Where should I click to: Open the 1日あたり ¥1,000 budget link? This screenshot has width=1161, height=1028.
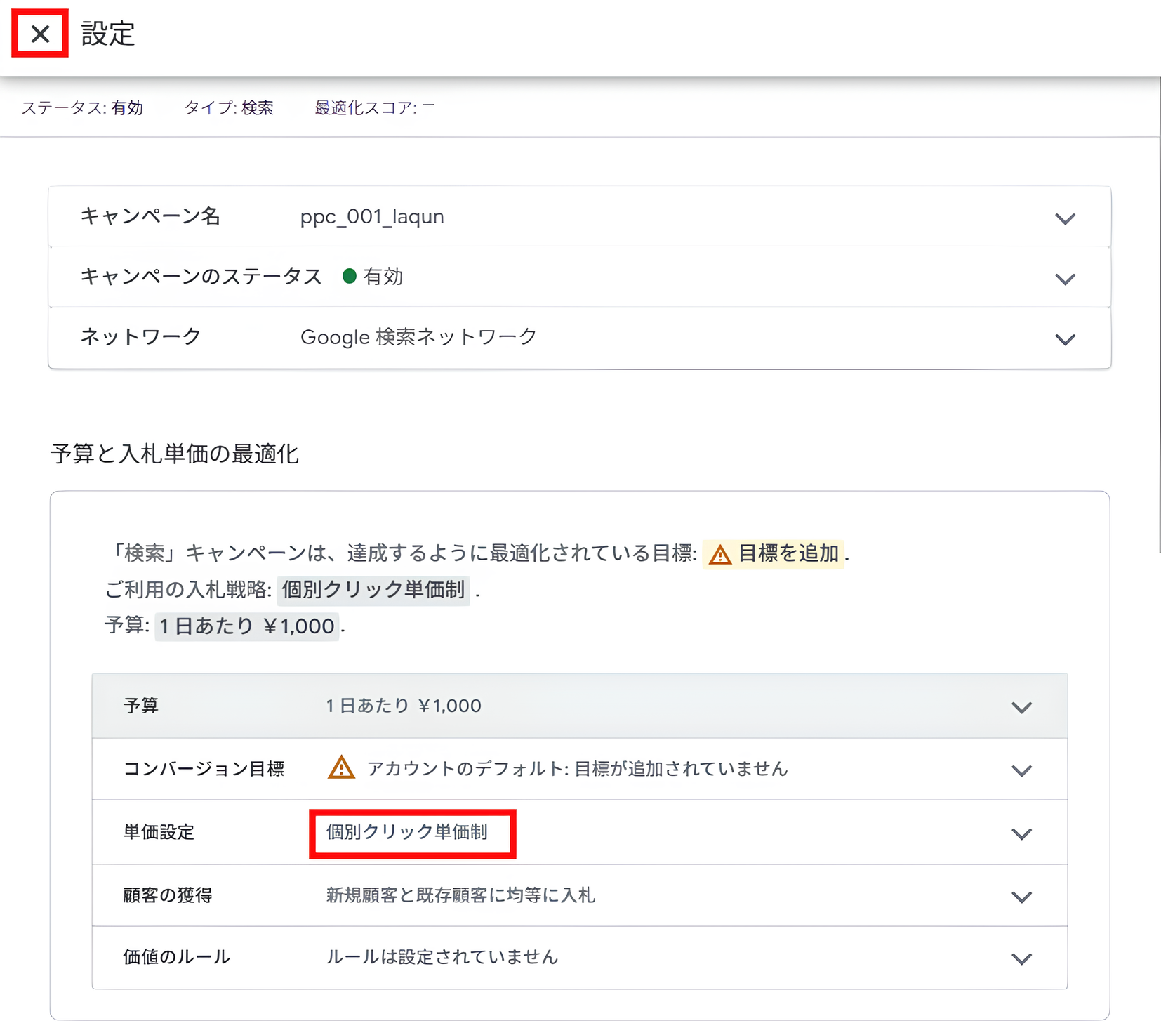point(246,626)
